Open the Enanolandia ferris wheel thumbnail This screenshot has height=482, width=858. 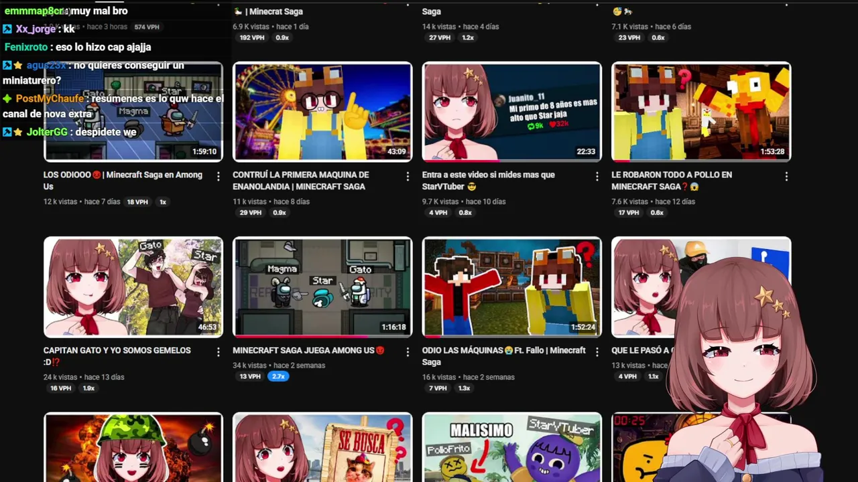click(322, 112)
